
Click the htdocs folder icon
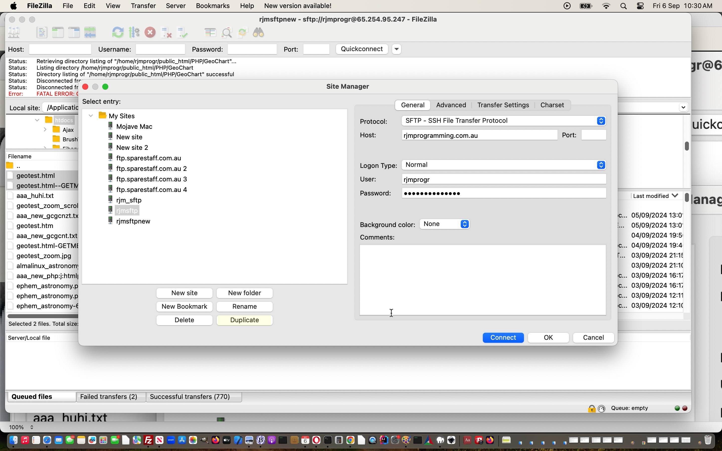49,120
